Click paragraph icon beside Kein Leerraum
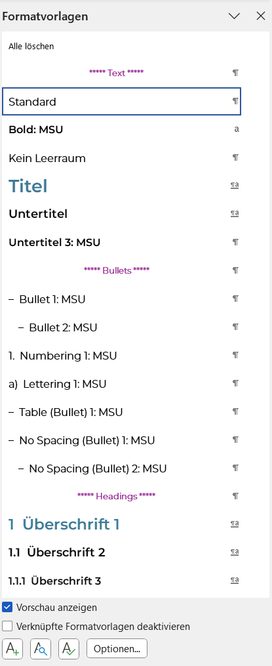The width and height of the screenshot is (272, 666). pos(235,157)
